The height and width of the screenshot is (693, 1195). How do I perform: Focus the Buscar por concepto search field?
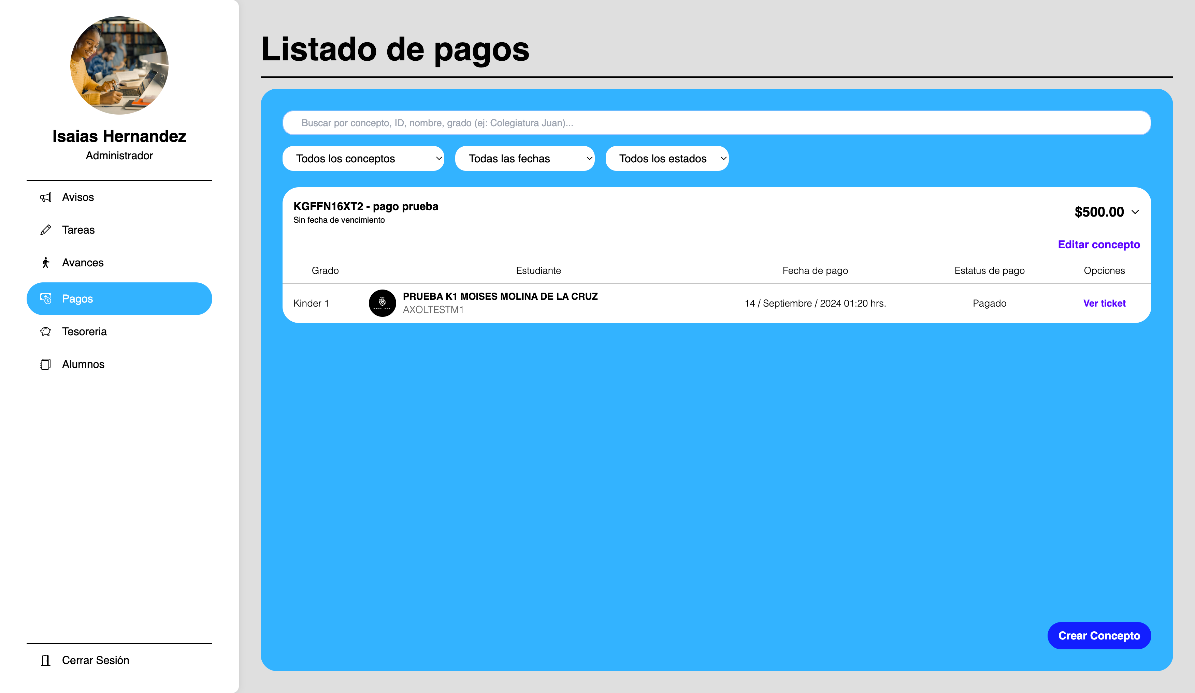pyautogui.click(x=717, y=123)
